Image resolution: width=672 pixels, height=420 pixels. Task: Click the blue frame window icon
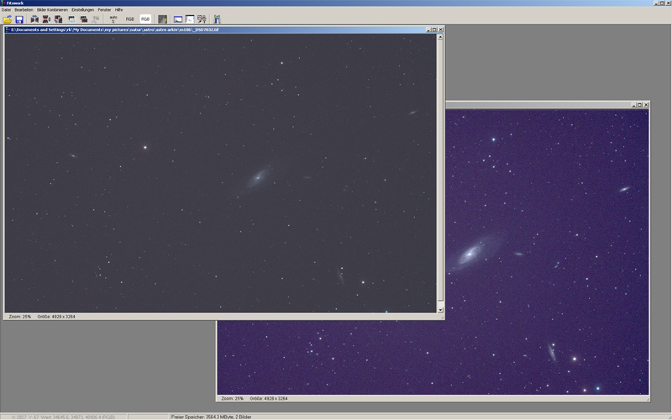click(x=178, y=18)
